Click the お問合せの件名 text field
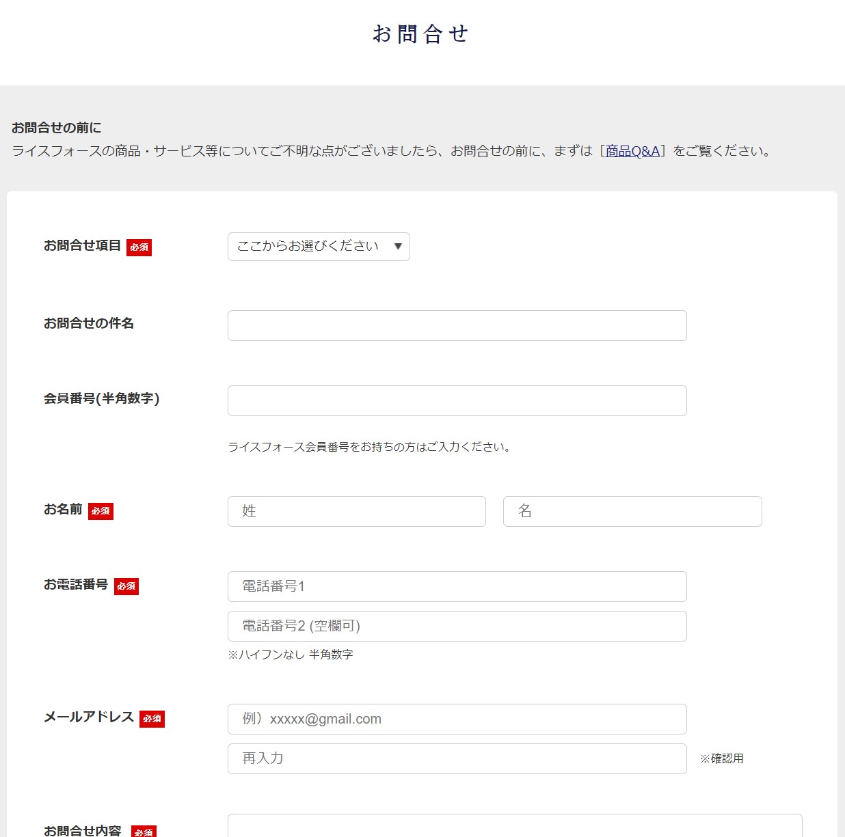This screenshot has width=845, height=837. pyautogui.click(x=457, y=326)
